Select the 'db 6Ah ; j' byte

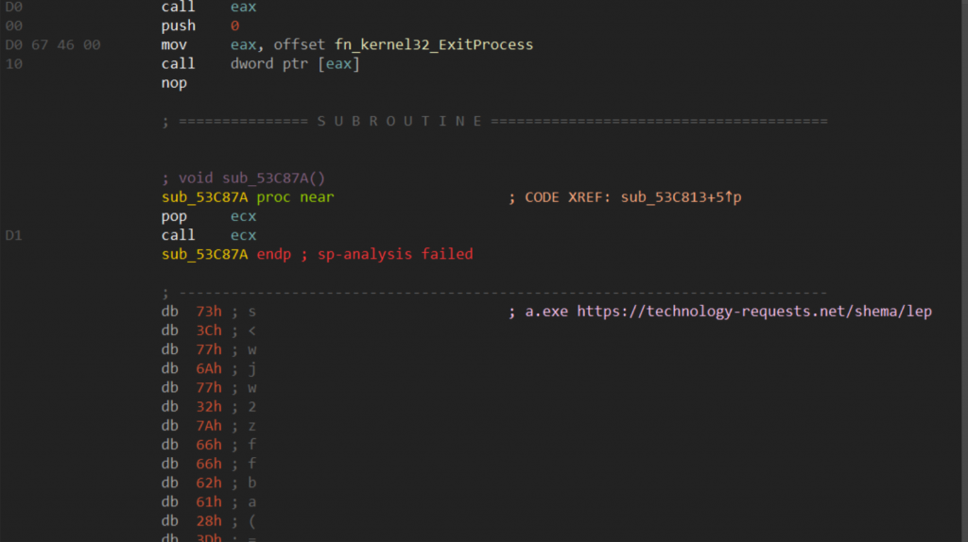[209, 369]
